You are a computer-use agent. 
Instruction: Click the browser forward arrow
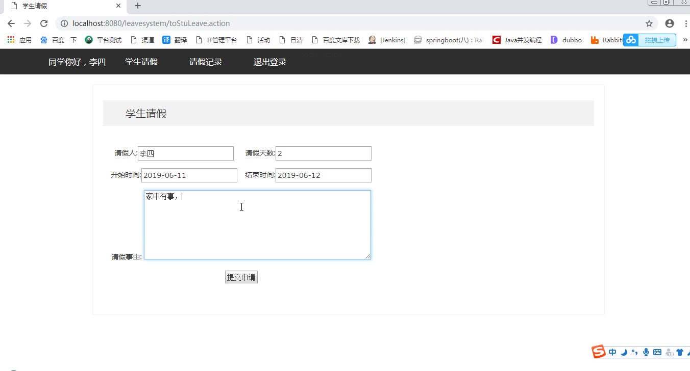click(x=28, y=23)
